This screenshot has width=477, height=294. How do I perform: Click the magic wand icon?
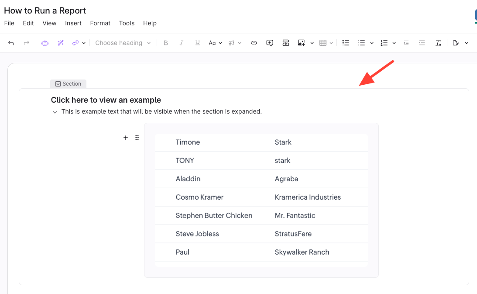61,43
